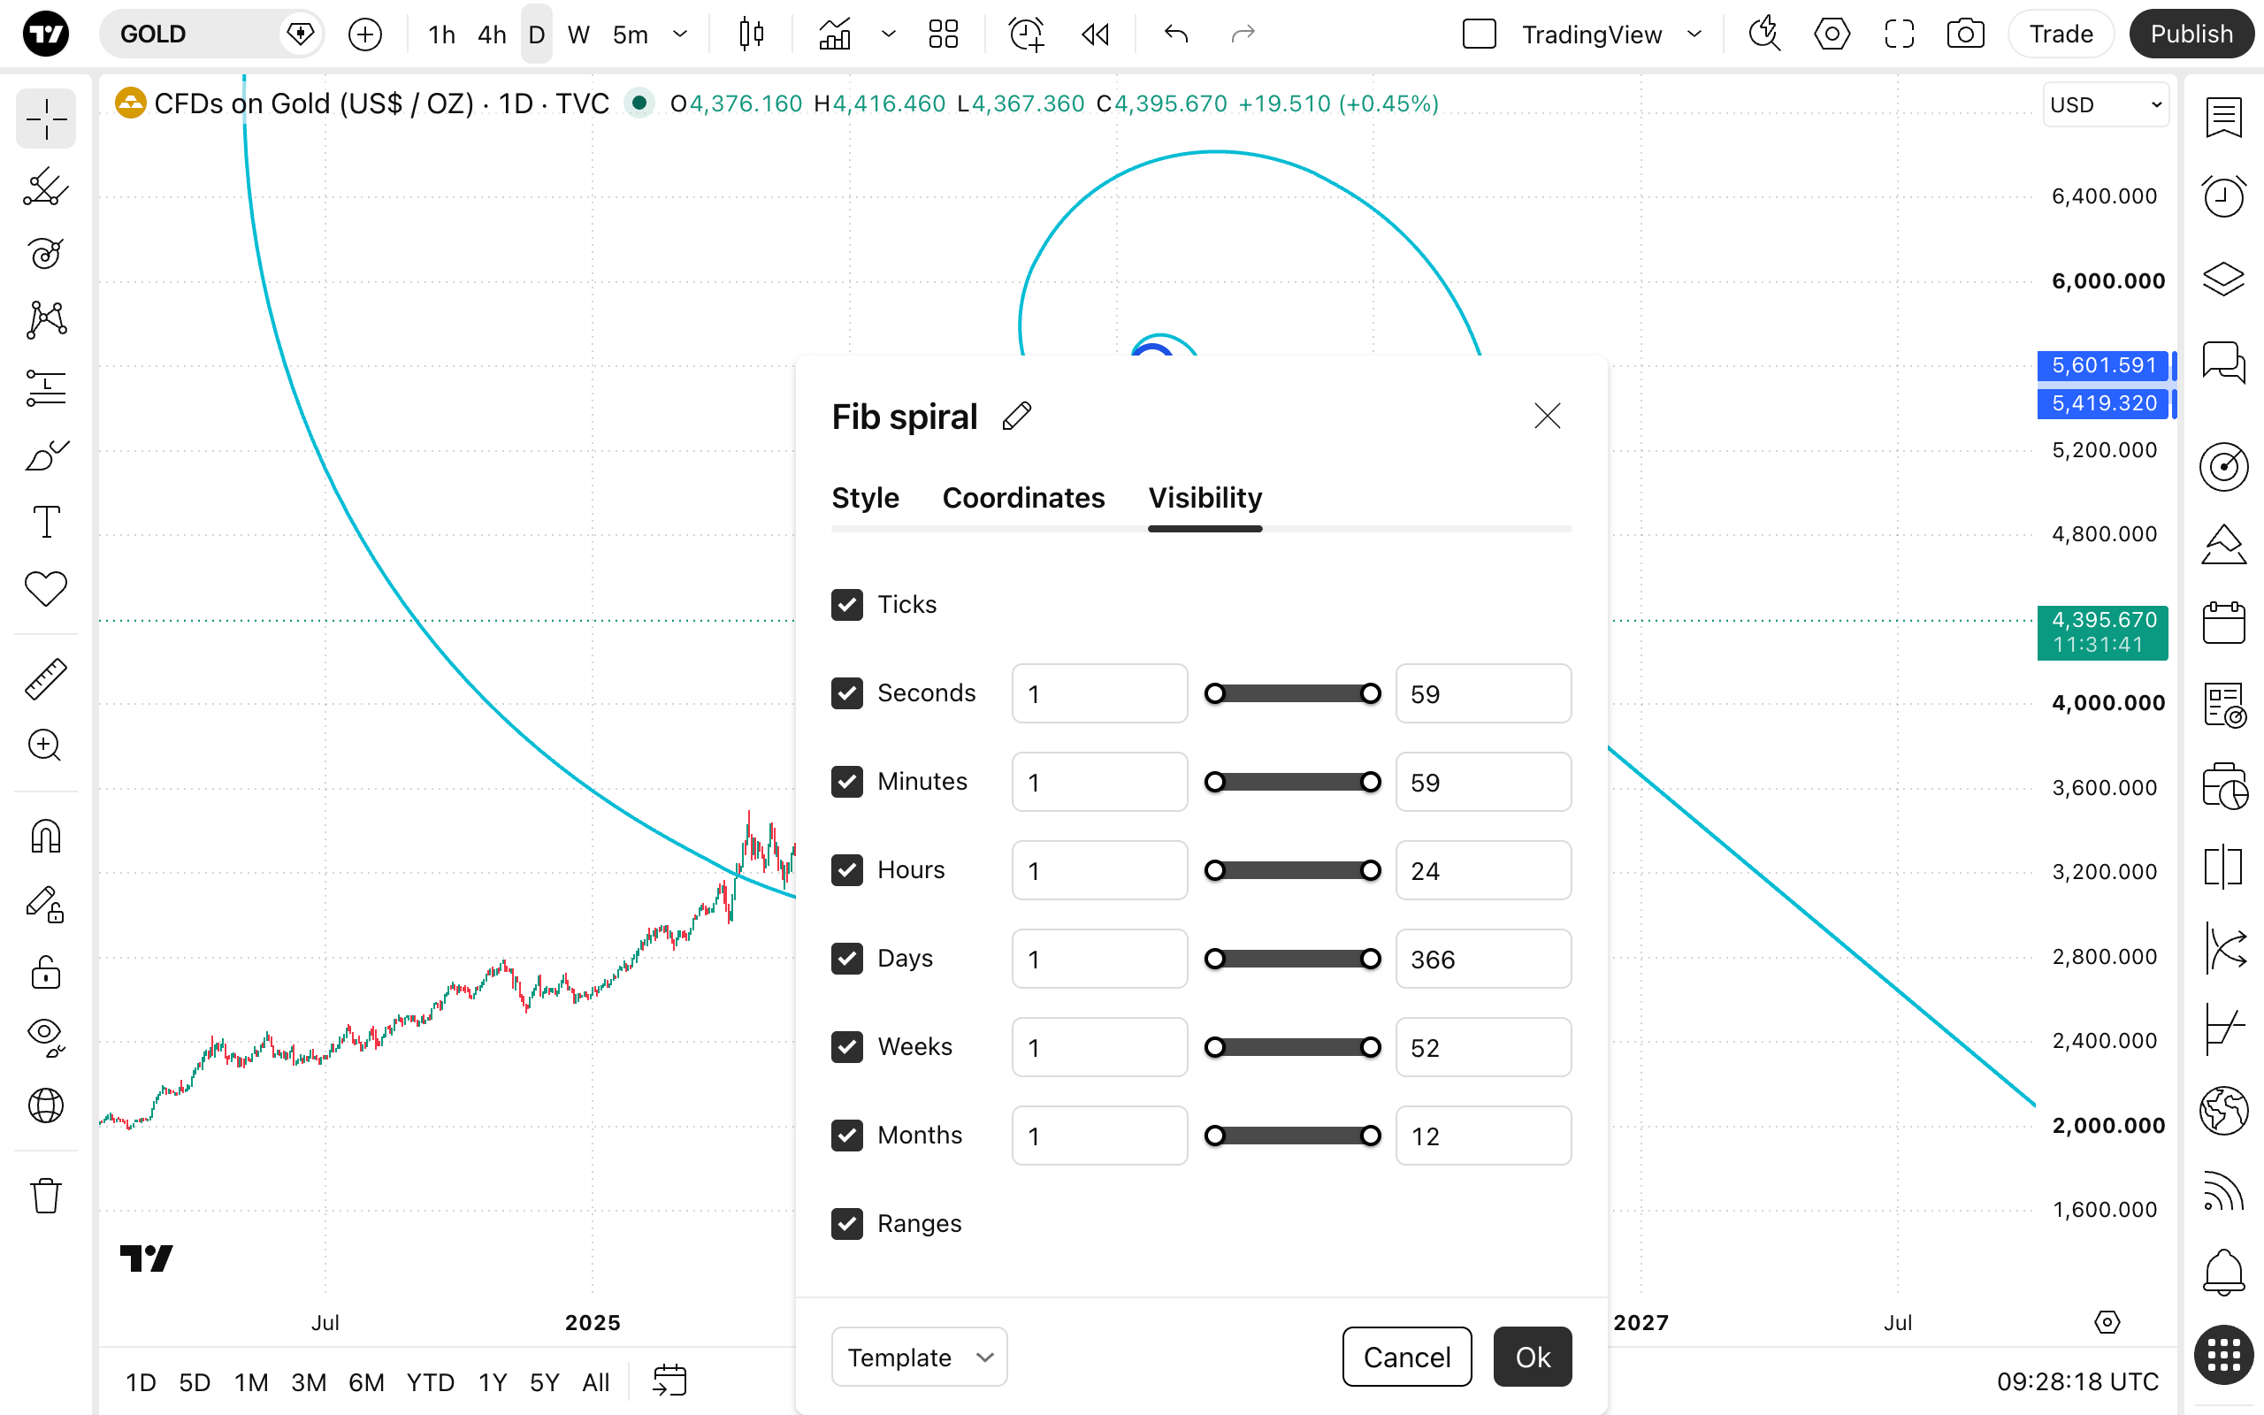Expand the timeframe interval chevron after 5m
This screenshot has width=2264, height=1415.
coord(680,34)
